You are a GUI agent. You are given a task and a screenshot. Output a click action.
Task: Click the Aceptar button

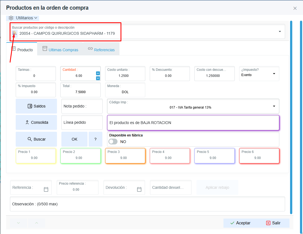pos(240,223)
